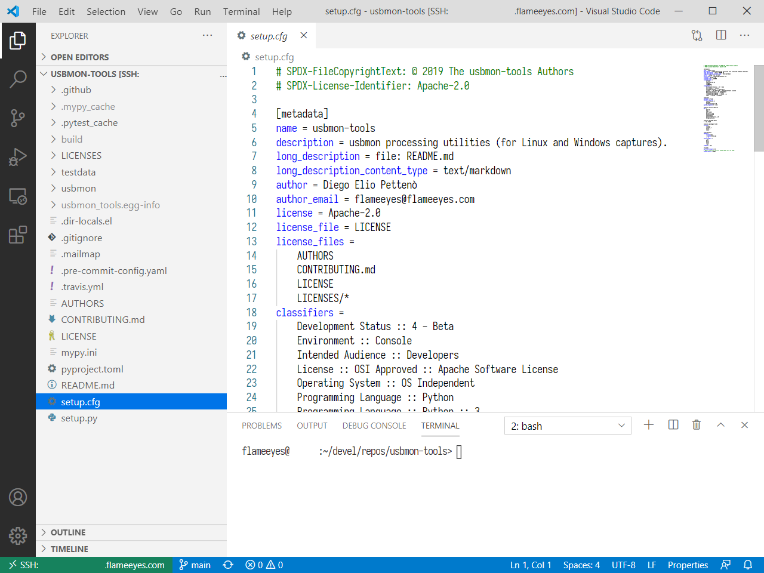Expand the usbmon_tools.egg-info folder

click(131, 205)
